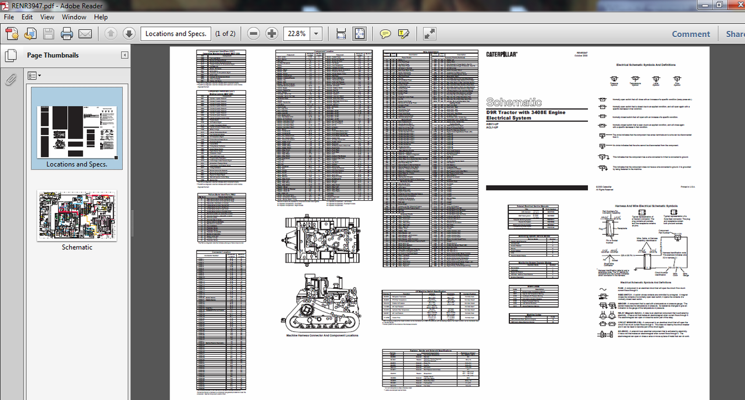
Task: Click the 'Schematic' title in document
Action: point(514,102)
